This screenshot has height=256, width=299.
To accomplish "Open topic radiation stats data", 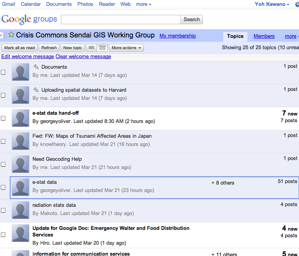I will (x=54, y=205).
